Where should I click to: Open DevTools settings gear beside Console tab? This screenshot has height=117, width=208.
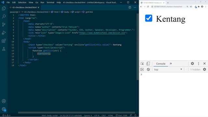[192, 64]
